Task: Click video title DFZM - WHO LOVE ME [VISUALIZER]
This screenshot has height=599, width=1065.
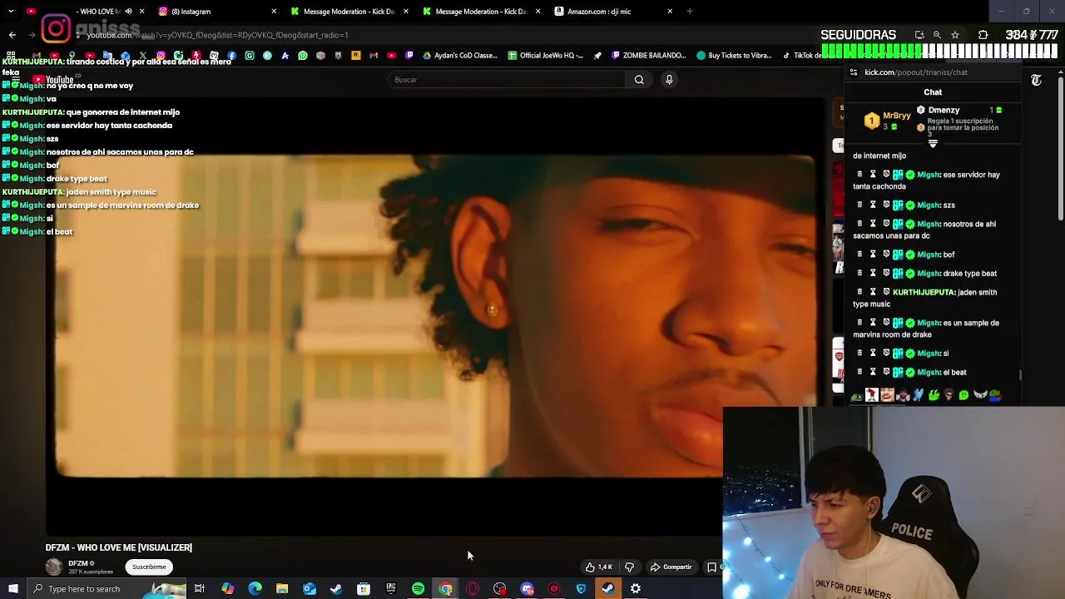Action: tap(119, 547)
